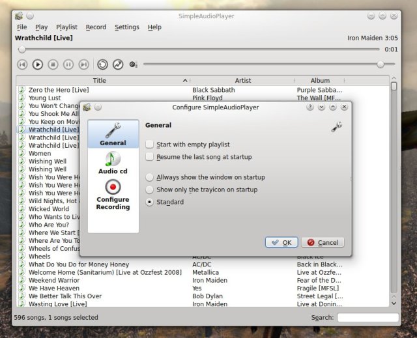Open Configure Recording settings page
The width and height of the screenshot is (417, 338).
click(x=113, y=195)
